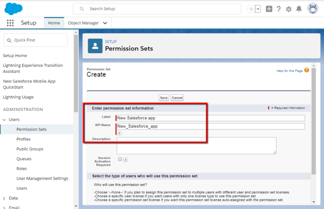This screenshot has width=324, height=209.
Task: Open the favorites list dropdown arrow
Action: pyautogui.click(x=258, y=9)
